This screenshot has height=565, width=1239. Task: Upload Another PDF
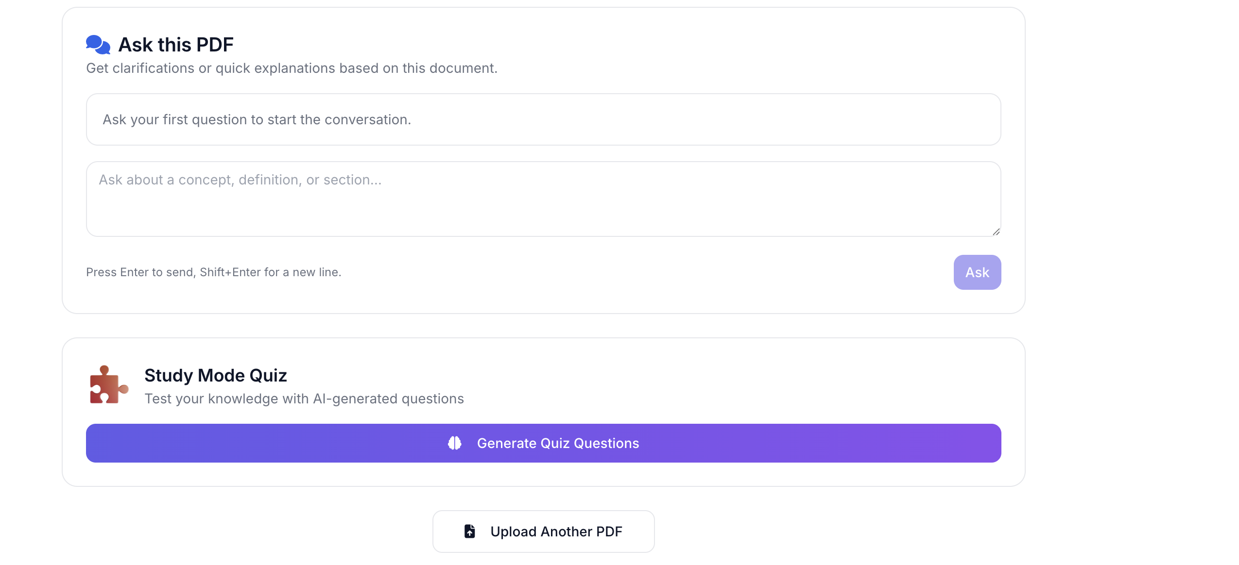543,532
